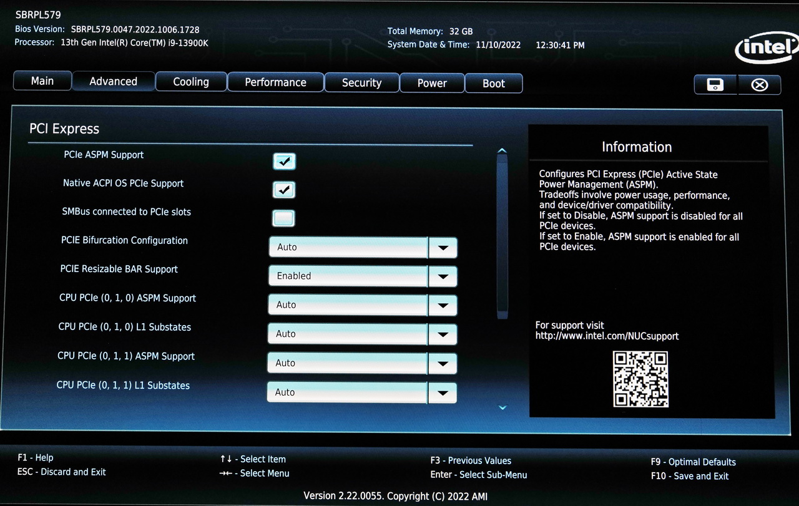The image size is (799, 506).
Task: Click ESC - Discard and Exit
Action: [x=62, y=472]
